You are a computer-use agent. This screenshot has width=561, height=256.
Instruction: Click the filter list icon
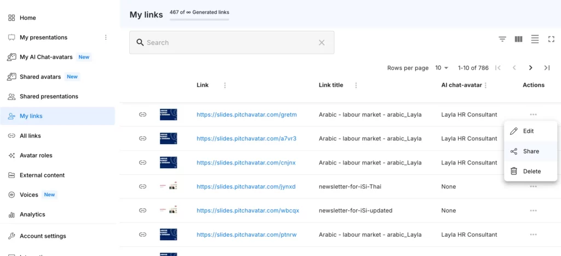(x=502, y=39)
